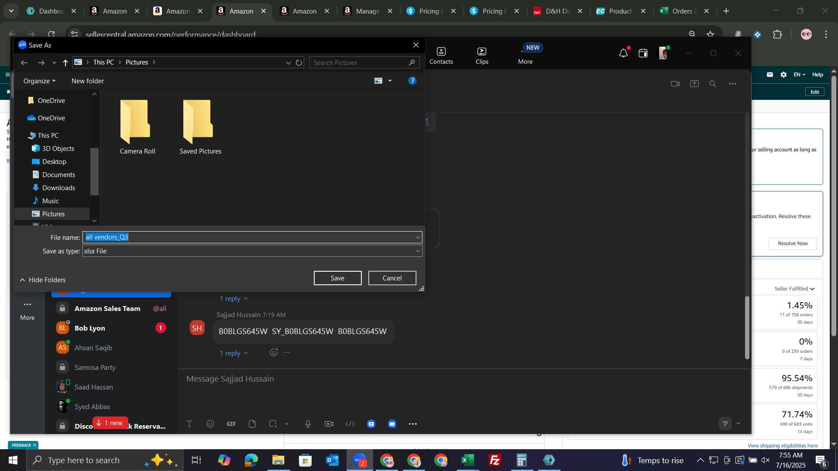Open View shipping eligibilities here link

783,445
